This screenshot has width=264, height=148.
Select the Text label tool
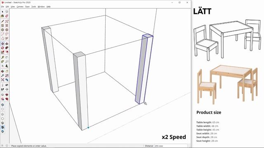(x=7, y=62)
